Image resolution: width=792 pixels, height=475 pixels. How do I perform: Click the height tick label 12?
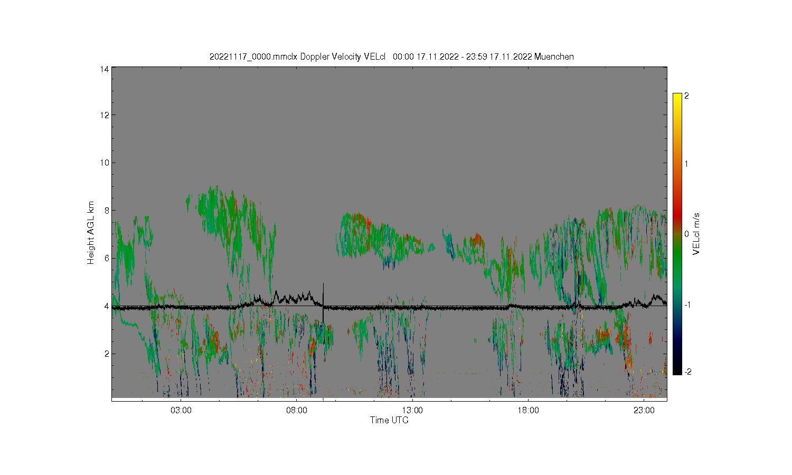tap(105, 115)
